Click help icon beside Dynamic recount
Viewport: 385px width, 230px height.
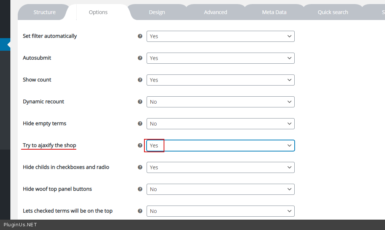pyautogui.click(x=140, y=102)
